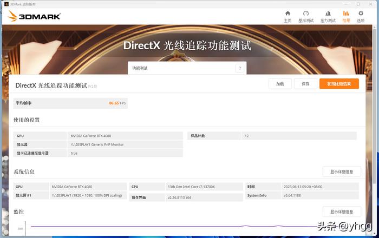Minimize the 3DMark window
This screenshot has width=379, height=238.
[346, 4]
